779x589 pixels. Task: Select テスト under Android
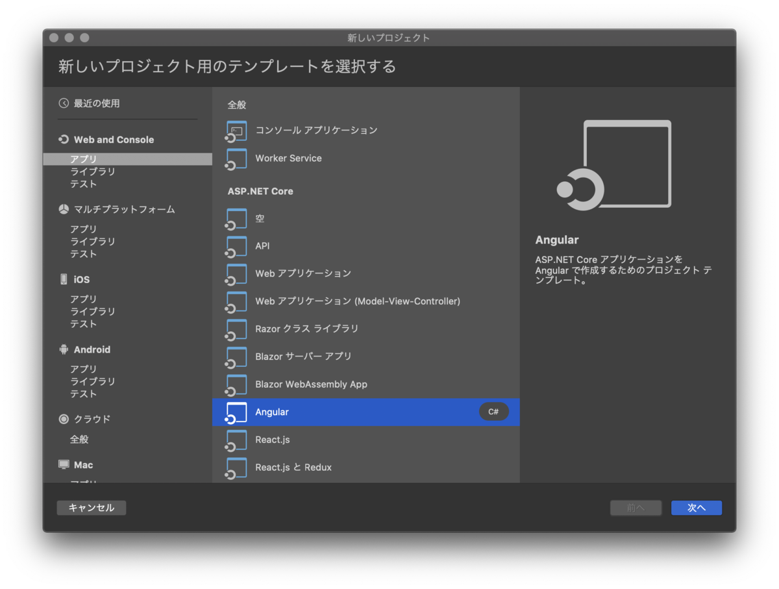83,394
